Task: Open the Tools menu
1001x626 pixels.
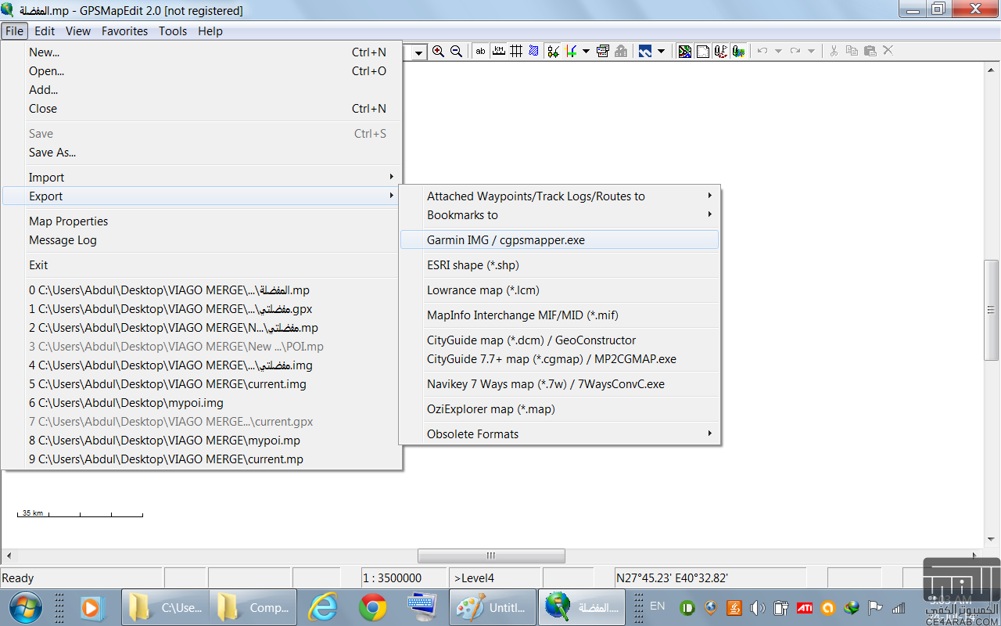Action: (173, 31)
